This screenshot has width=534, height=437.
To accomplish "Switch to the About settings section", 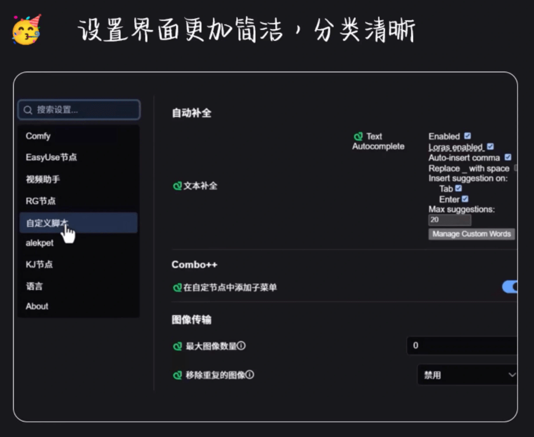I will click(37, 306).
